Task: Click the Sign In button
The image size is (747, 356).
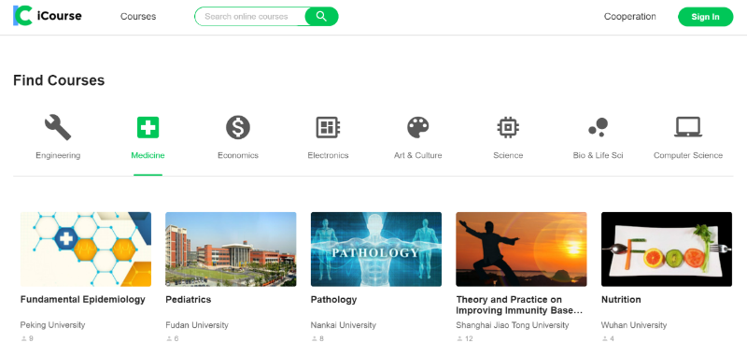Action: (705, 17)
